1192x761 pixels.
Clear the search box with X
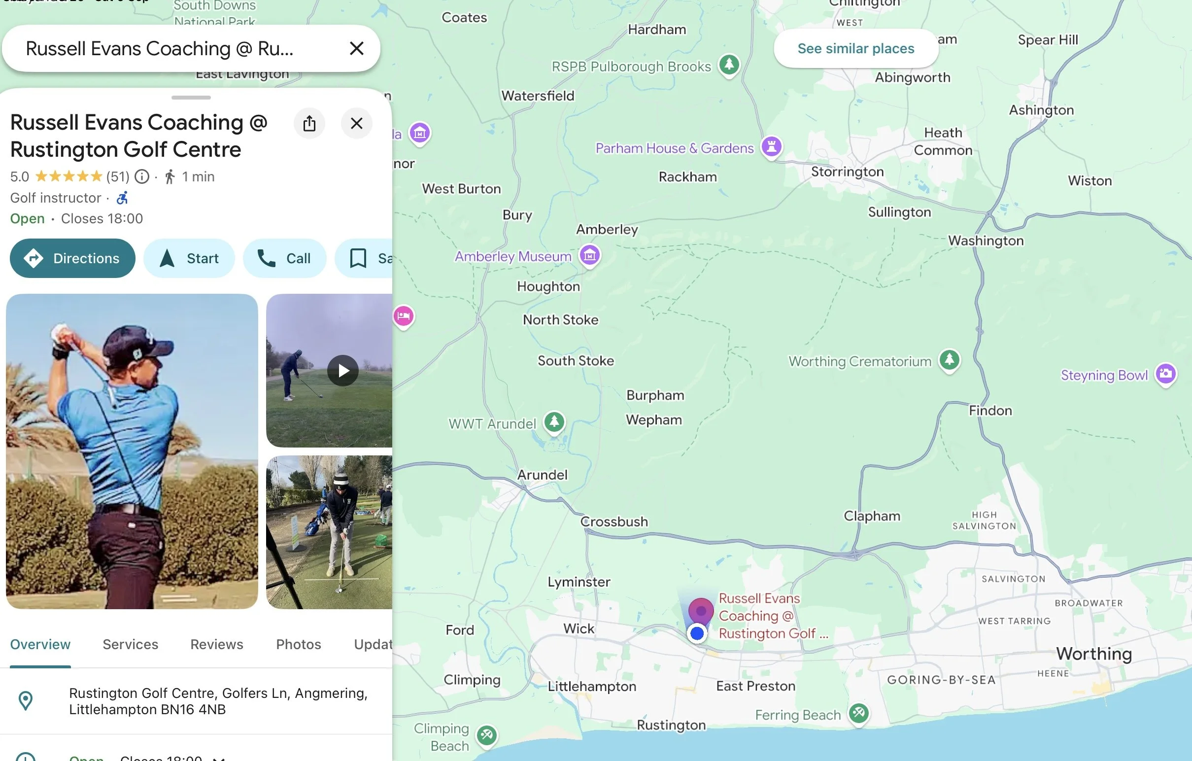coord(356,48)
